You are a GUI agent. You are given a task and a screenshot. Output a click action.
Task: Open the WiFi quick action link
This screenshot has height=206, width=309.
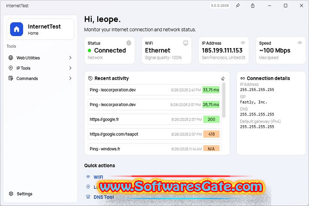point(98,177)
